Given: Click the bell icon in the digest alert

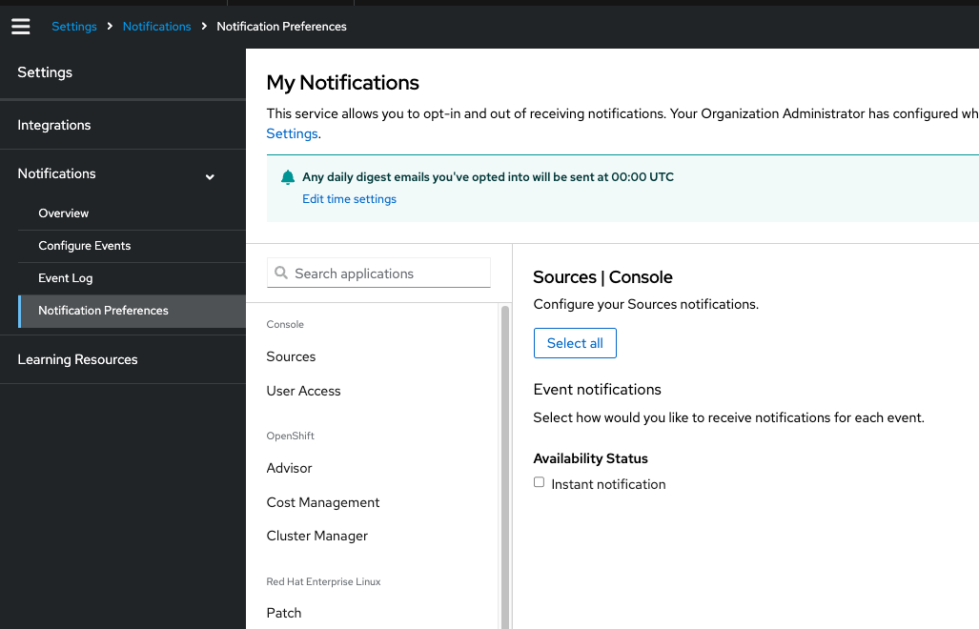Looking at the screenshot, I should coord(288,177).
